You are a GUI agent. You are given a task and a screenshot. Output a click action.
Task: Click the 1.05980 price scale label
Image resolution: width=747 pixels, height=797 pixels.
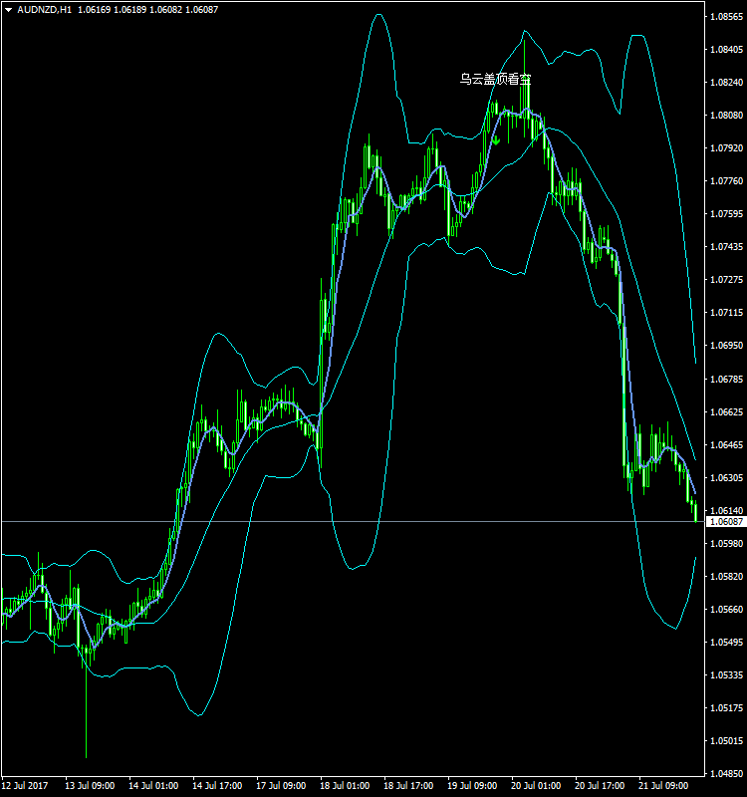coord(727,544)
